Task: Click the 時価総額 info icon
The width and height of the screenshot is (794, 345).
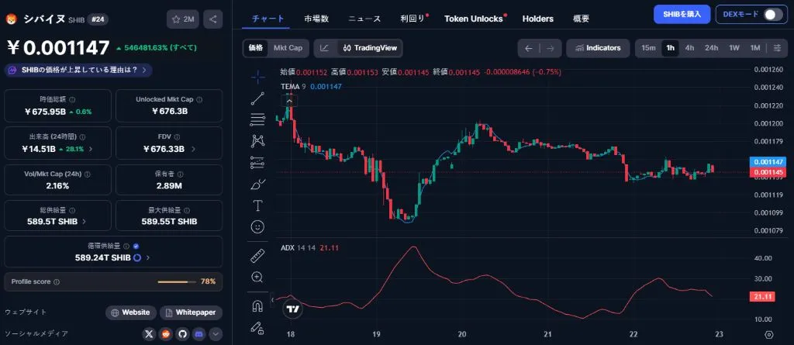Action: tap(72, 100)
